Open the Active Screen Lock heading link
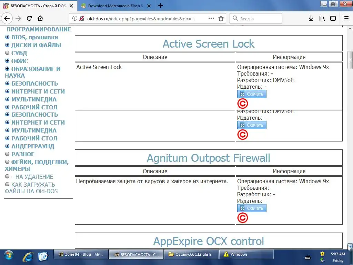353x265 pixels. tap(209, 44)
